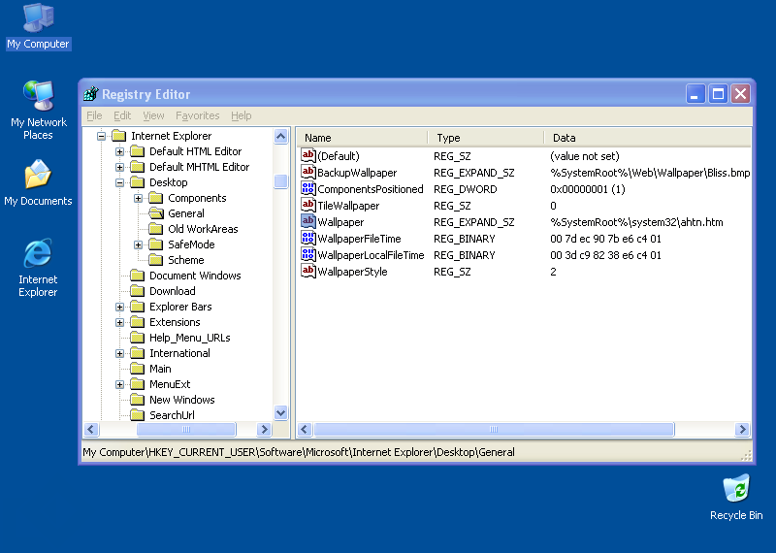Maximize the Registry Editor window
Image resolution: width=776 pixels, height=553 pixels.
pyautogui.click(x=718, y=93)
